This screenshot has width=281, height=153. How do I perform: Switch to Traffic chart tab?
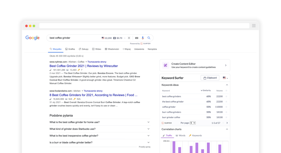(167, 136)
